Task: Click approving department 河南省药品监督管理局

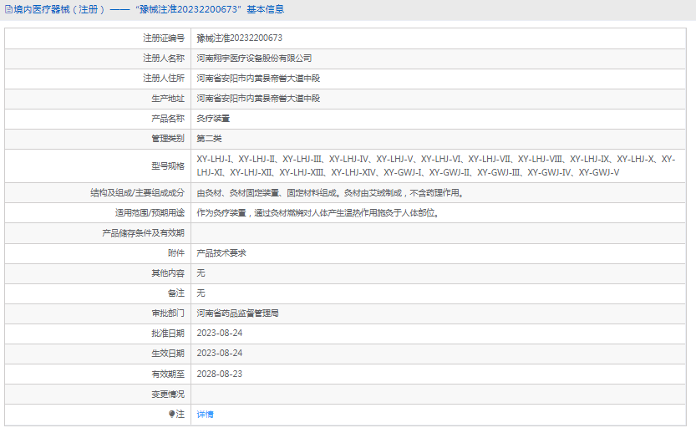Action: tap(238, 313)
